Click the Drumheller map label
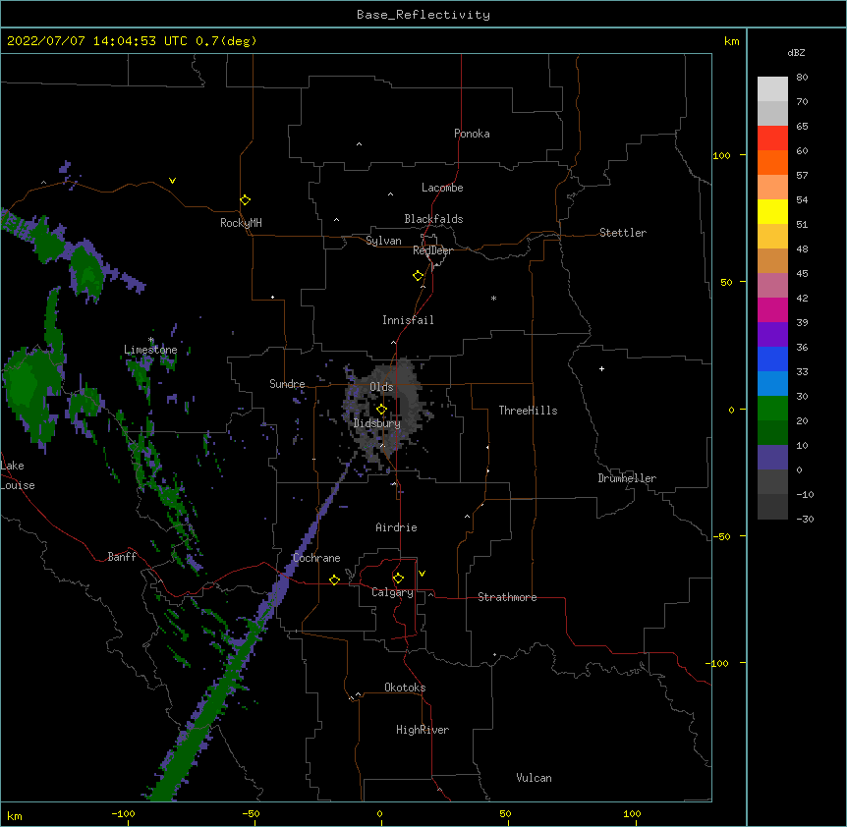 pyautogui.click(x=627, y=478)
